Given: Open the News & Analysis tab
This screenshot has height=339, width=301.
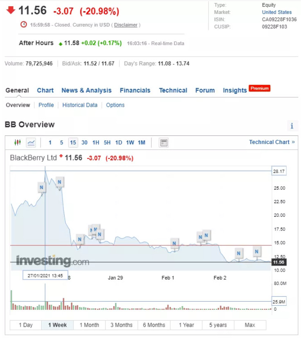Looking at the screenshot, I should (x=86, y=90).
